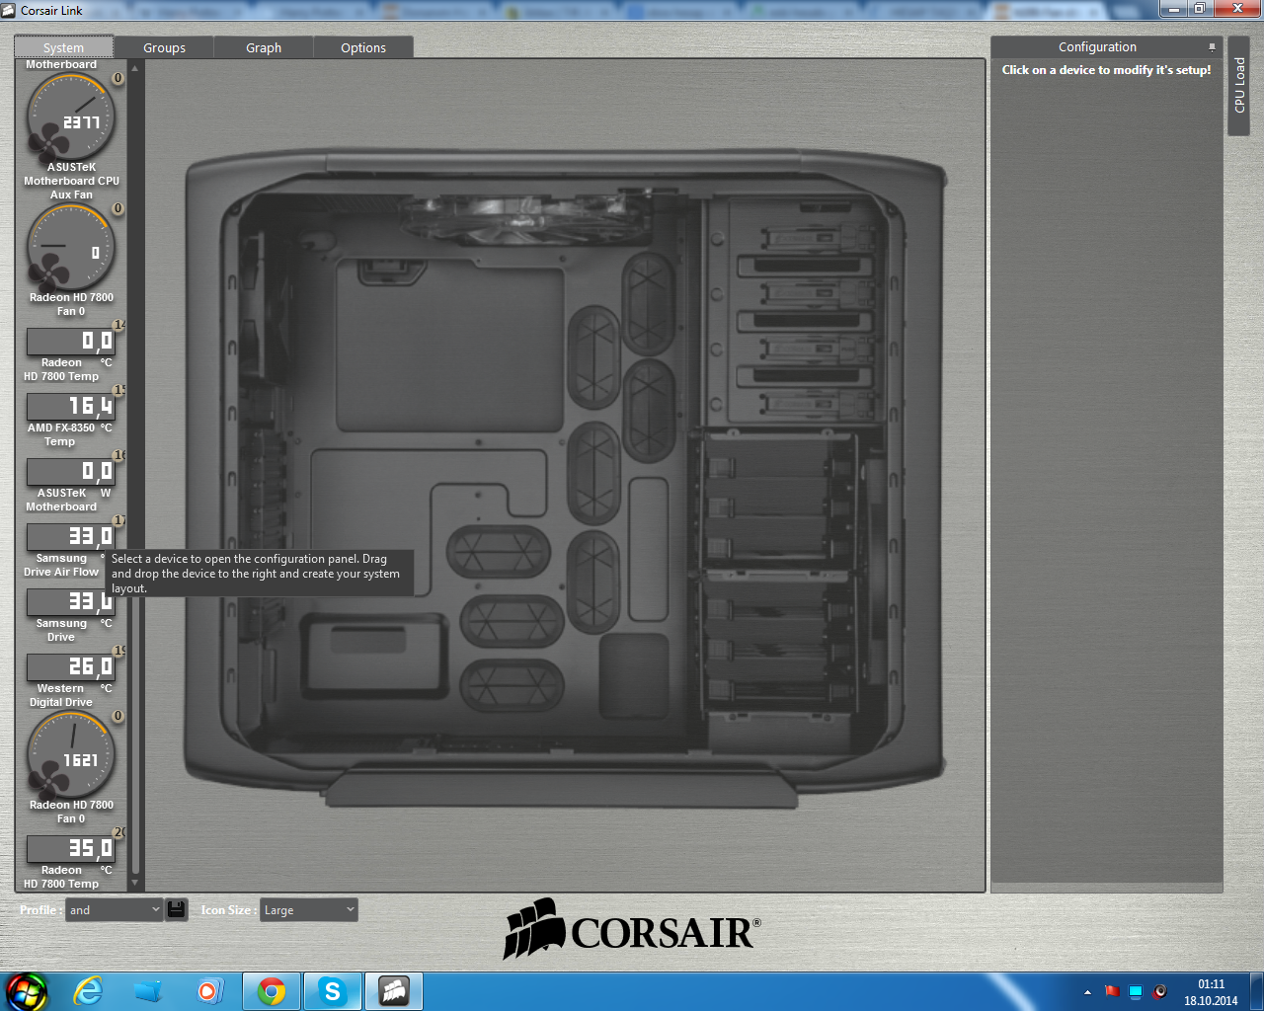Launch Internet Explorer from the taskbar
The width and height of the screenshot is (1264, 1011).
(89, 991)
